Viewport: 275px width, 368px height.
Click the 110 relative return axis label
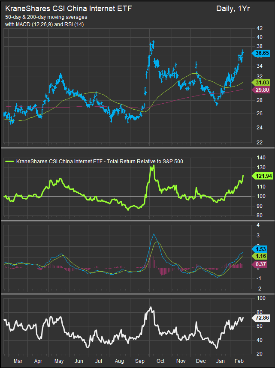click(261, 187)
